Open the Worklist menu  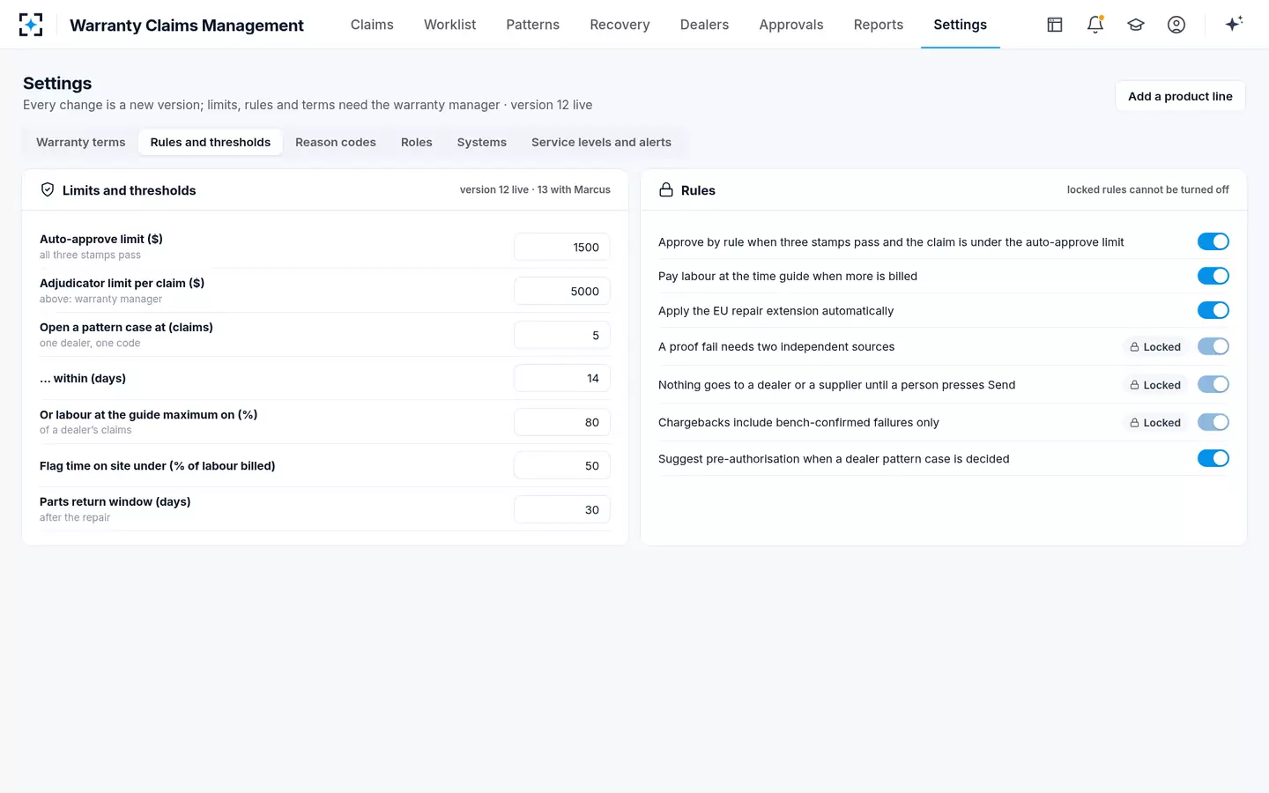[x=449, y=25]
